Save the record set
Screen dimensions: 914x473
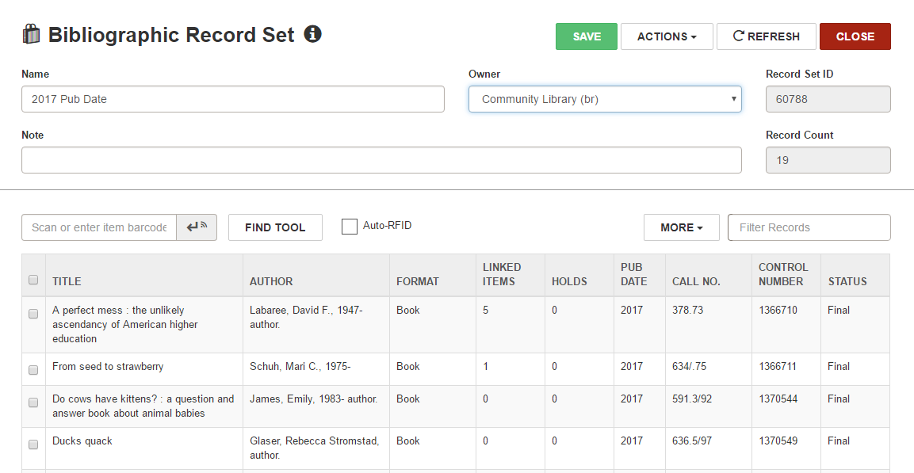587,36
